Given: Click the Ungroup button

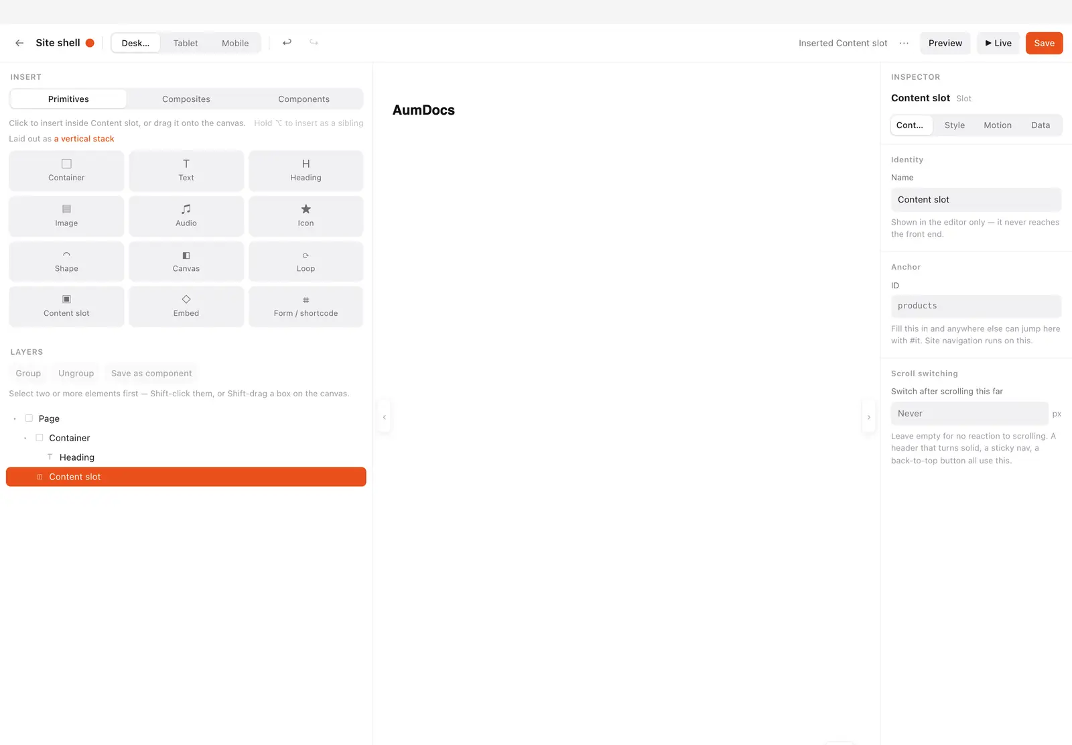Looking at the screenshot, I should [x=76, y=374].
